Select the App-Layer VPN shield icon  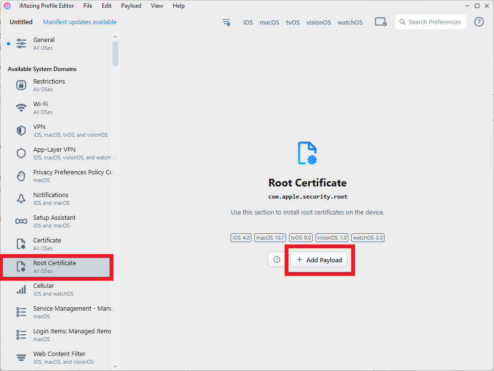pyautogui.click(x=21, y=153)
